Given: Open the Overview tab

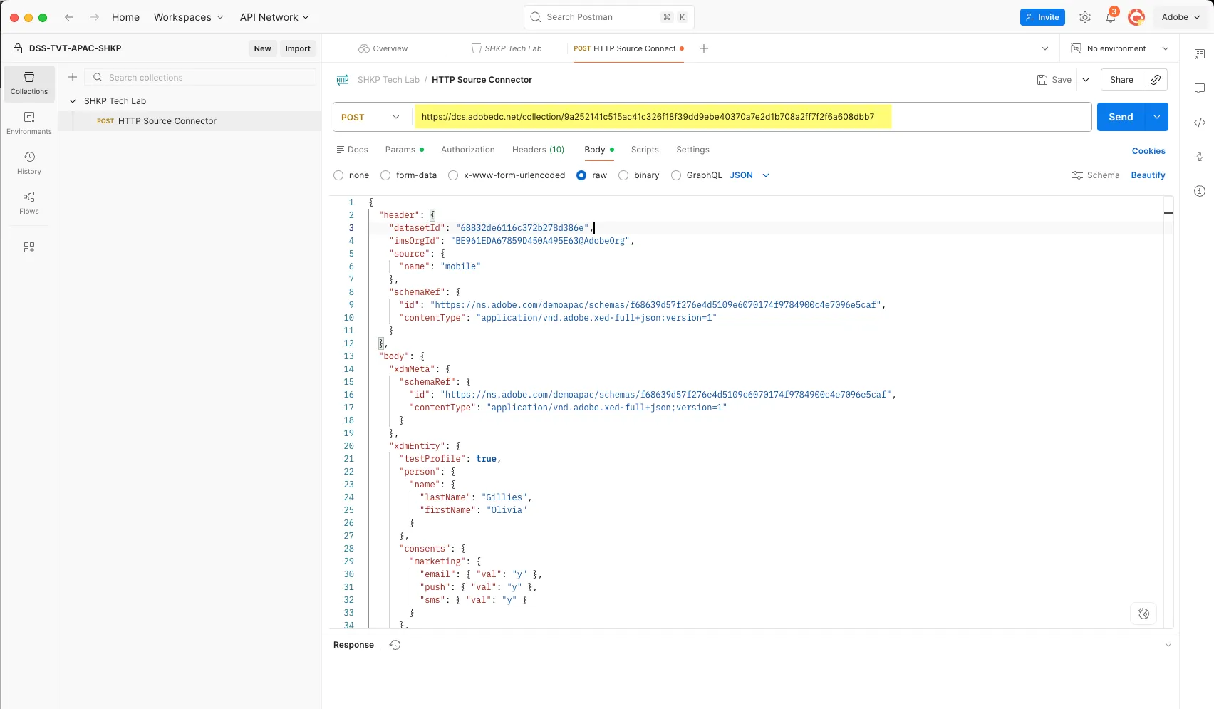Looking at the screenshot, I should pyautogui.click(x=383, y=48).
